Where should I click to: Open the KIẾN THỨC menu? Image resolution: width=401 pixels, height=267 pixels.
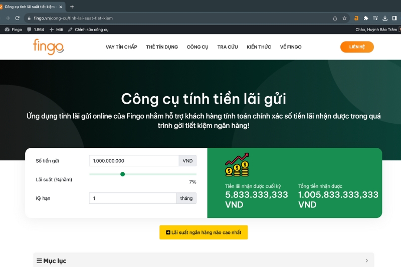pyautogui.click(x=259, y=47)
